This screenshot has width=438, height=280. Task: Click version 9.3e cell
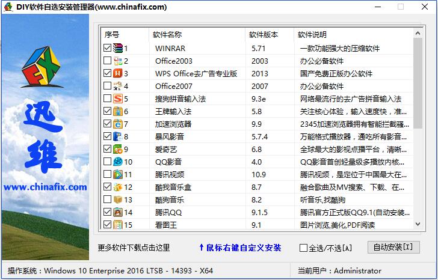coord(259,99)
